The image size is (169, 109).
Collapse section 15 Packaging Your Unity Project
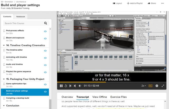(4, 79)
